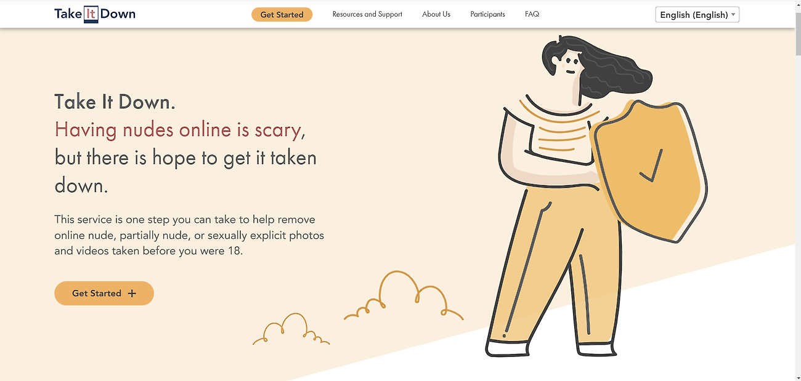This screenshot has height=381, width=801.
Task: Click the yellow shield illustration
Action: [x=648, y=170]
